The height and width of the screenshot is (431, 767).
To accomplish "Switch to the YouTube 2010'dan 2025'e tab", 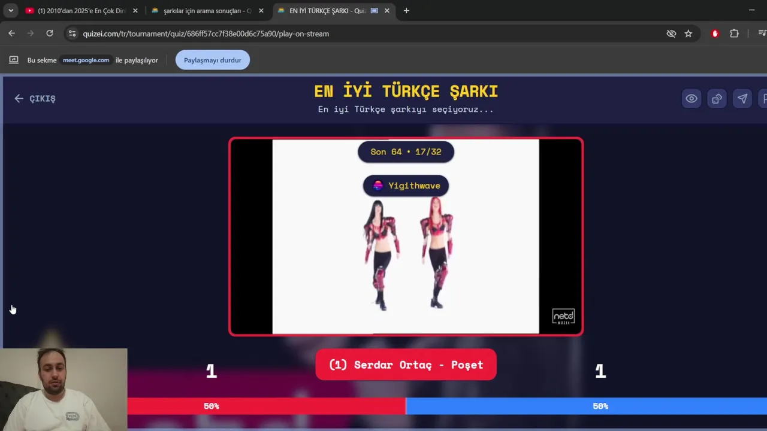I will (x=83, y=11).
